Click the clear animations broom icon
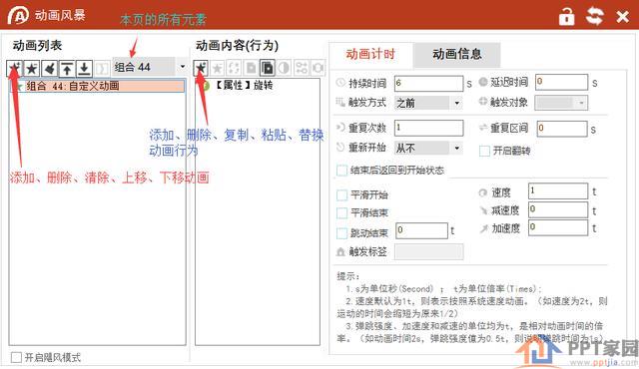Viewport: 639px width, 369px height. point(49,68)
